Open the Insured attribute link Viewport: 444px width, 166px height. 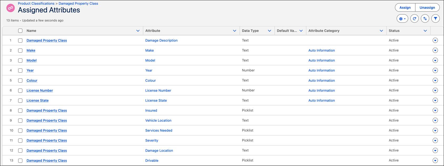pos(151,110)
